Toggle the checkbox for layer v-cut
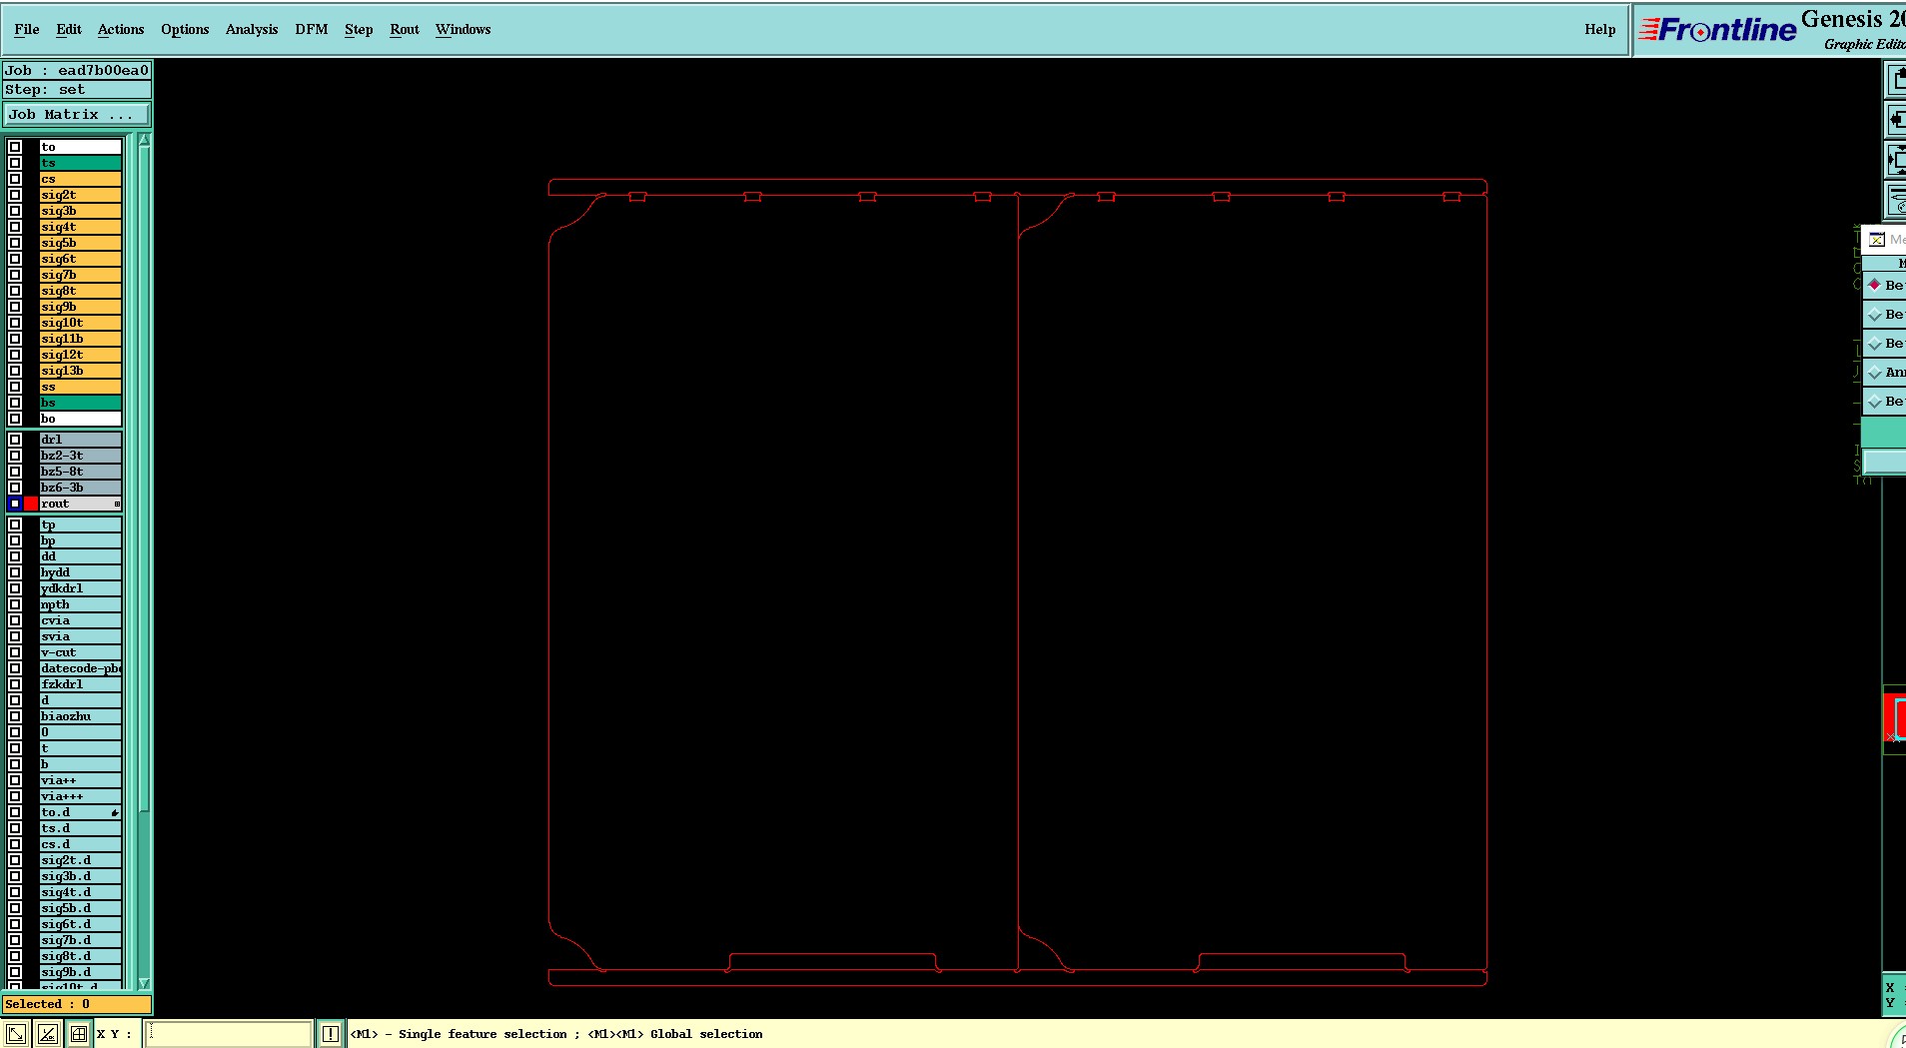 pos(15,652)
